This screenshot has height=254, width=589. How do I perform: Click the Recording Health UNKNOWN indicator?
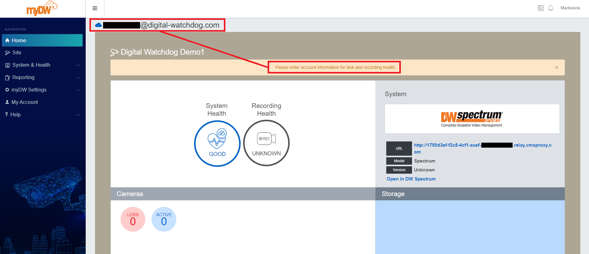pos(266,143)
